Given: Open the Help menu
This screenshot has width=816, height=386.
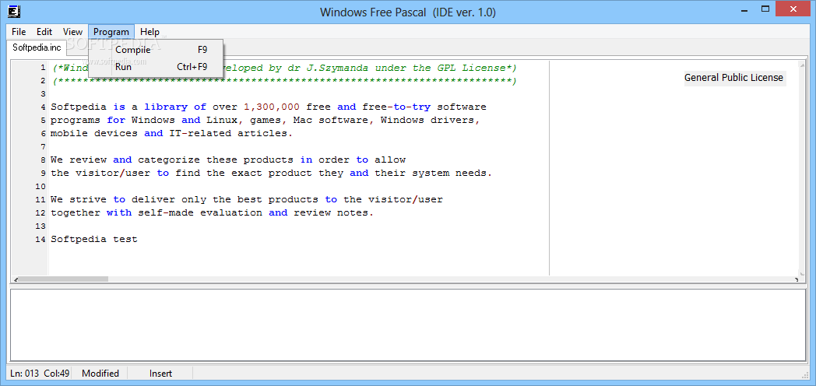Looking at the screenshot, I should [x=149, y=32].
